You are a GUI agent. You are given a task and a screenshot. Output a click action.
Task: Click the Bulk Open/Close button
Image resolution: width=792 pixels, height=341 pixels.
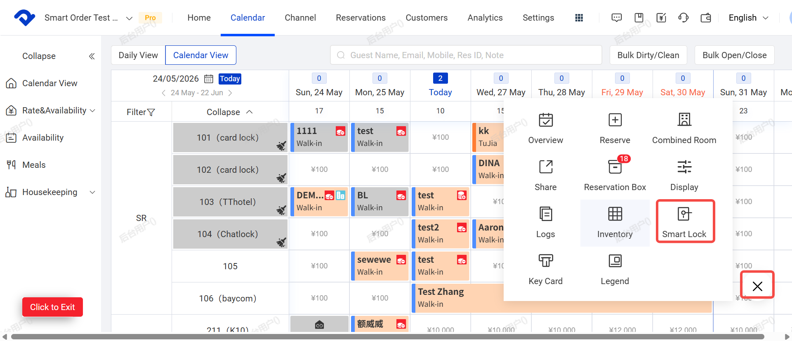pos(734,55)
